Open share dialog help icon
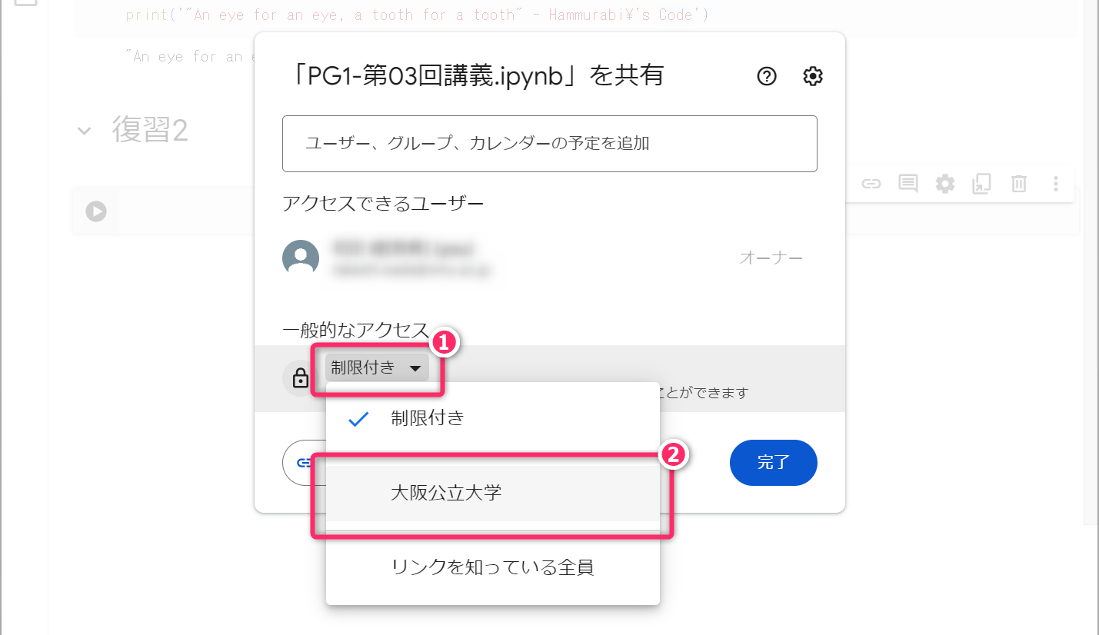 point(767,76)
